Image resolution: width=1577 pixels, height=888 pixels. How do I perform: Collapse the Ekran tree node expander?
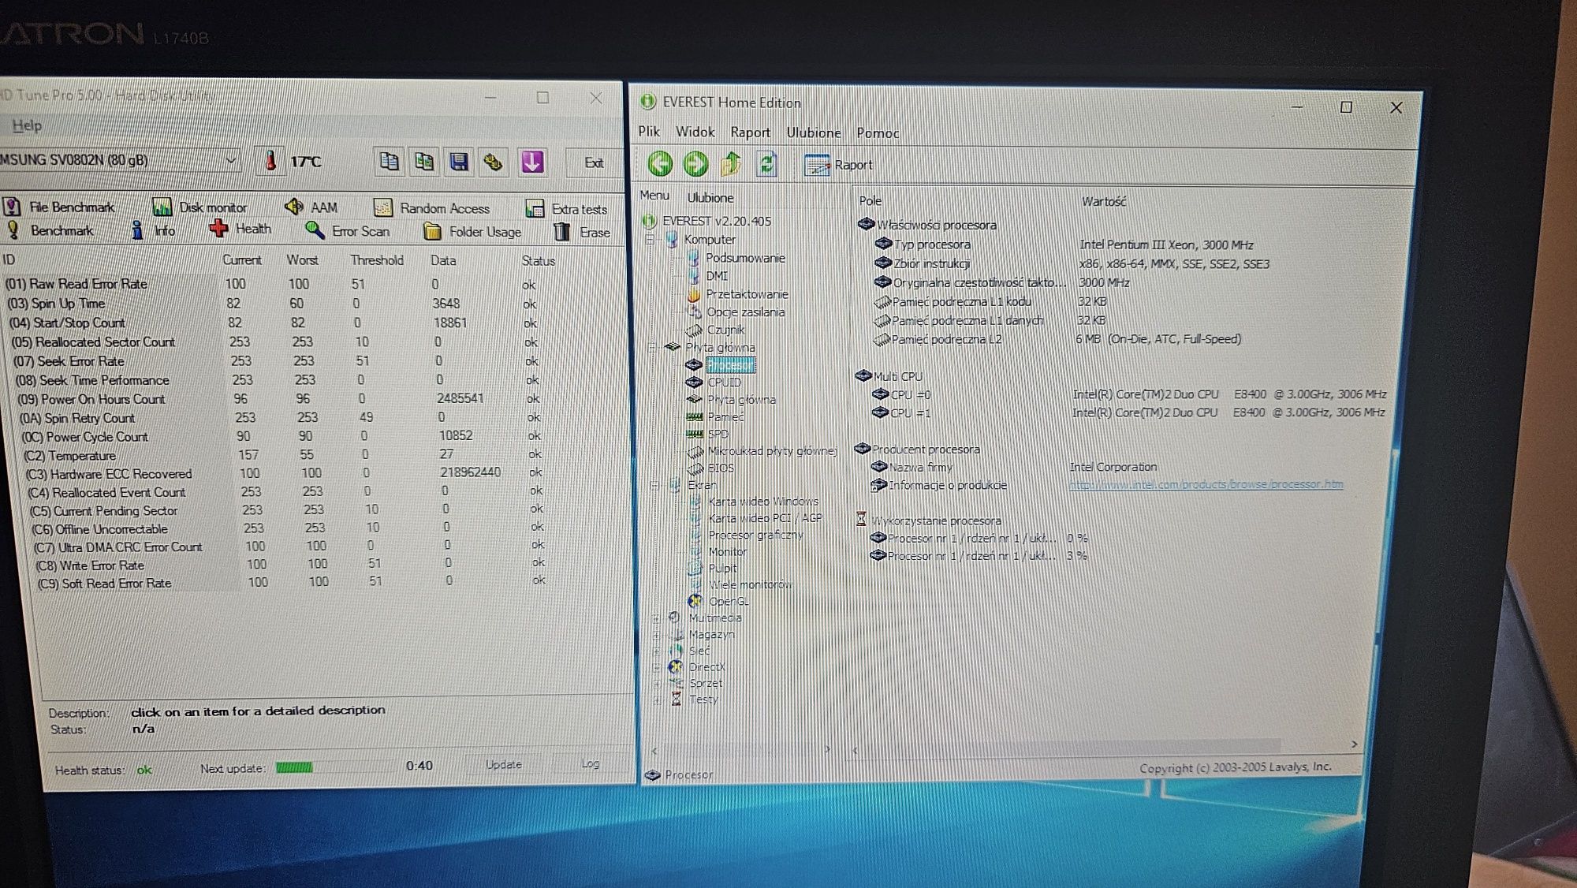click(654, 485)
